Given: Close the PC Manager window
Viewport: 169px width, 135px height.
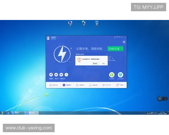Looking at the screenshot, I should click(x=125, y=37).
